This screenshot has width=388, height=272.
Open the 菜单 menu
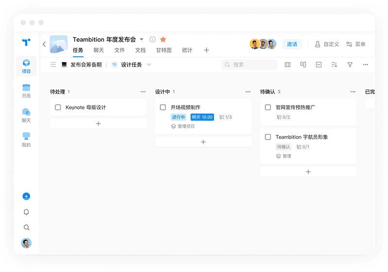[356, 44]
